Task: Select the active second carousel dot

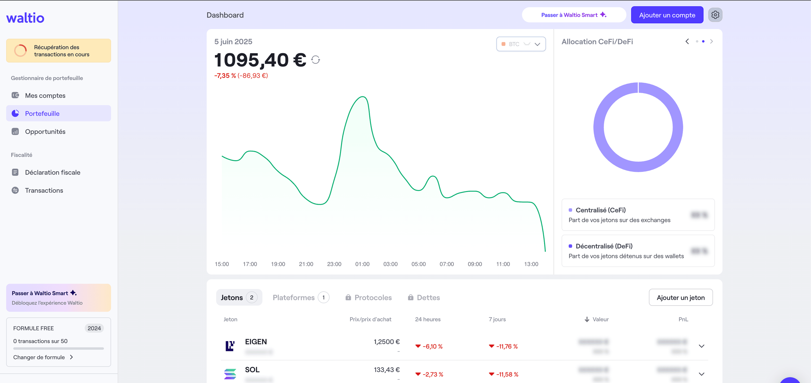Action: click(x=703, y=42)
